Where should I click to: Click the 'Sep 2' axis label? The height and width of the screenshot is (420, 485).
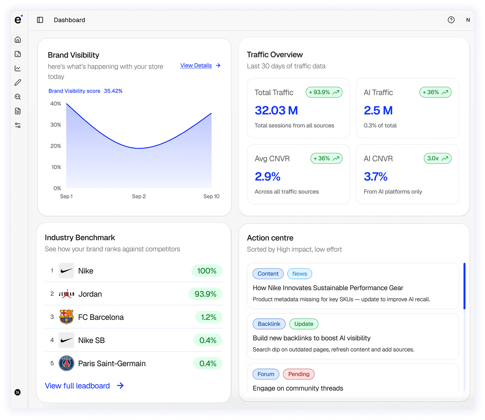tap(139, 196)
